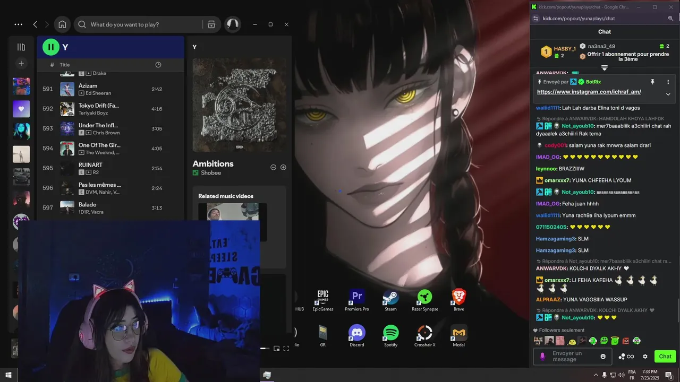
Task: Open site settings icon in Chrome address bar
Action: click(x=535, y=19)
